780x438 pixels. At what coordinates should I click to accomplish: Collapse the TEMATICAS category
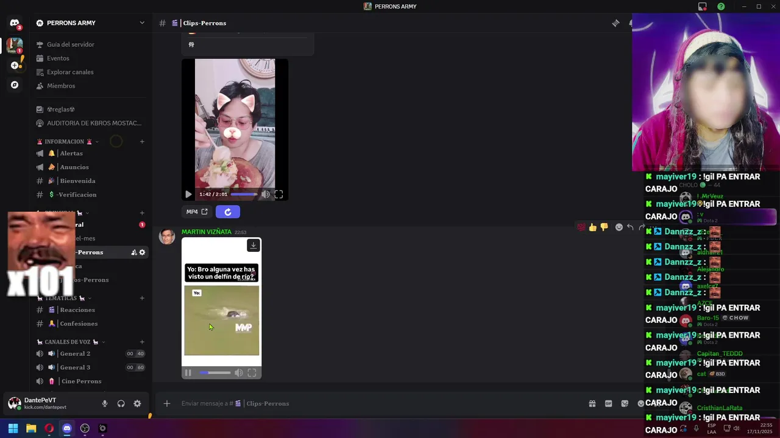(x=65, y=298)
